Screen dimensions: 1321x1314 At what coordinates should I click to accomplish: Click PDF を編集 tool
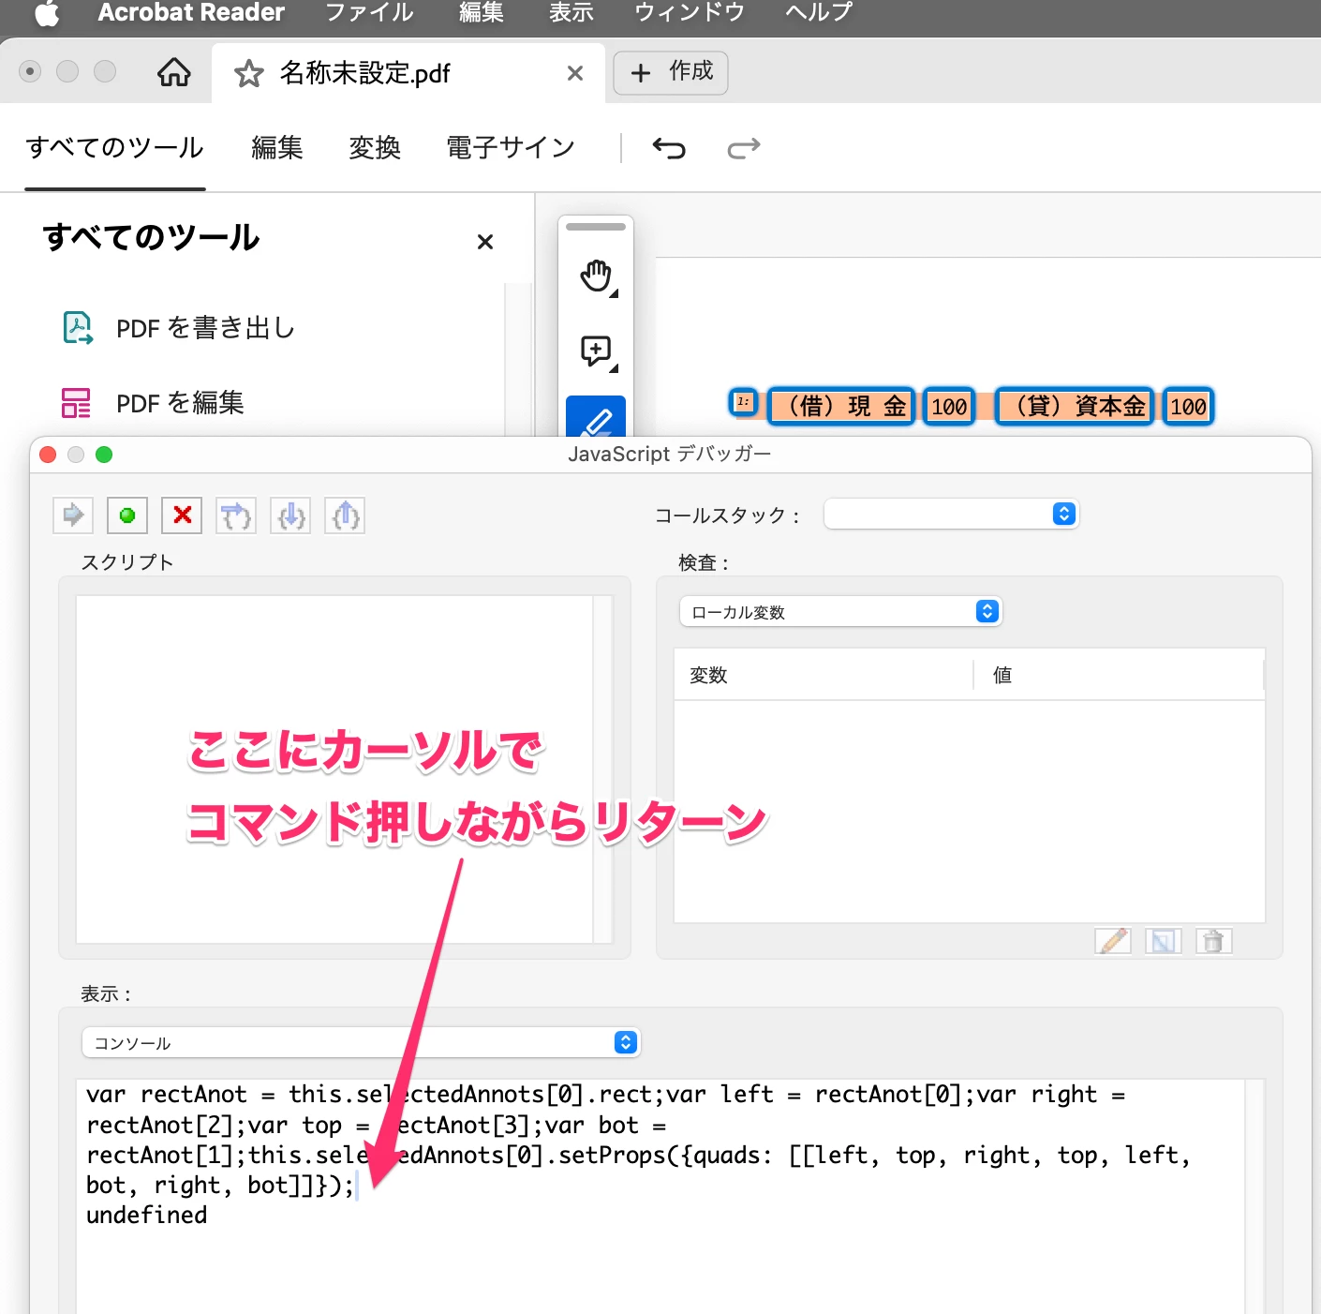pos(153,403)
